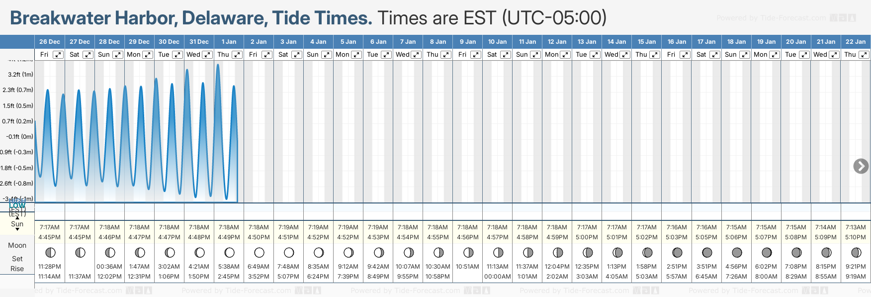Click the Powered by Tide-Forecast.com link at top
Viewport: 871px width, 297px height.
pyautogui.click(x=771, y=18)
